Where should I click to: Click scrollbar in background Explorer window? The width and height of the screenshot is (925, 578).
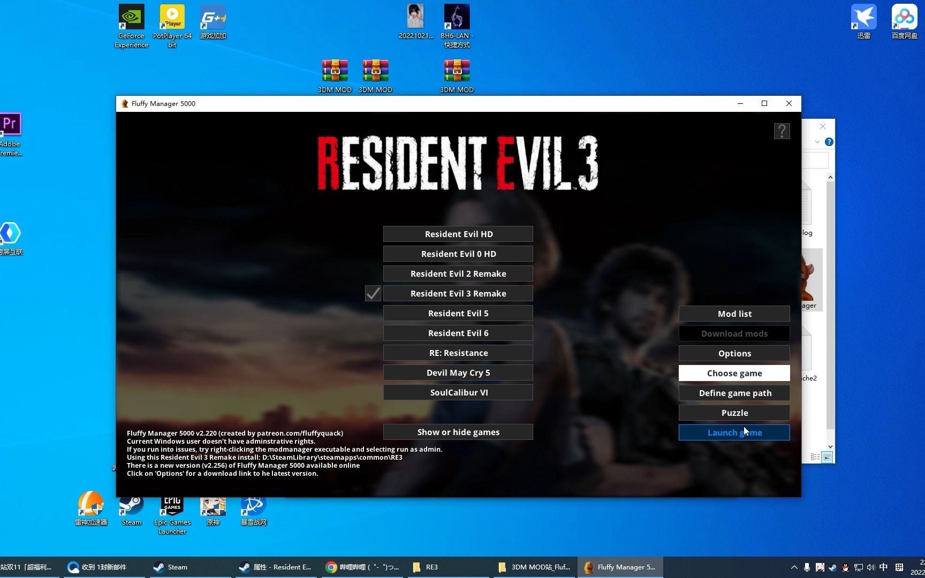[830, 305]
